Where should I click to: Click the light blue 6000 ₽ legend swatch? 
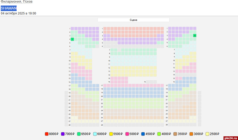tap(95, 134)
